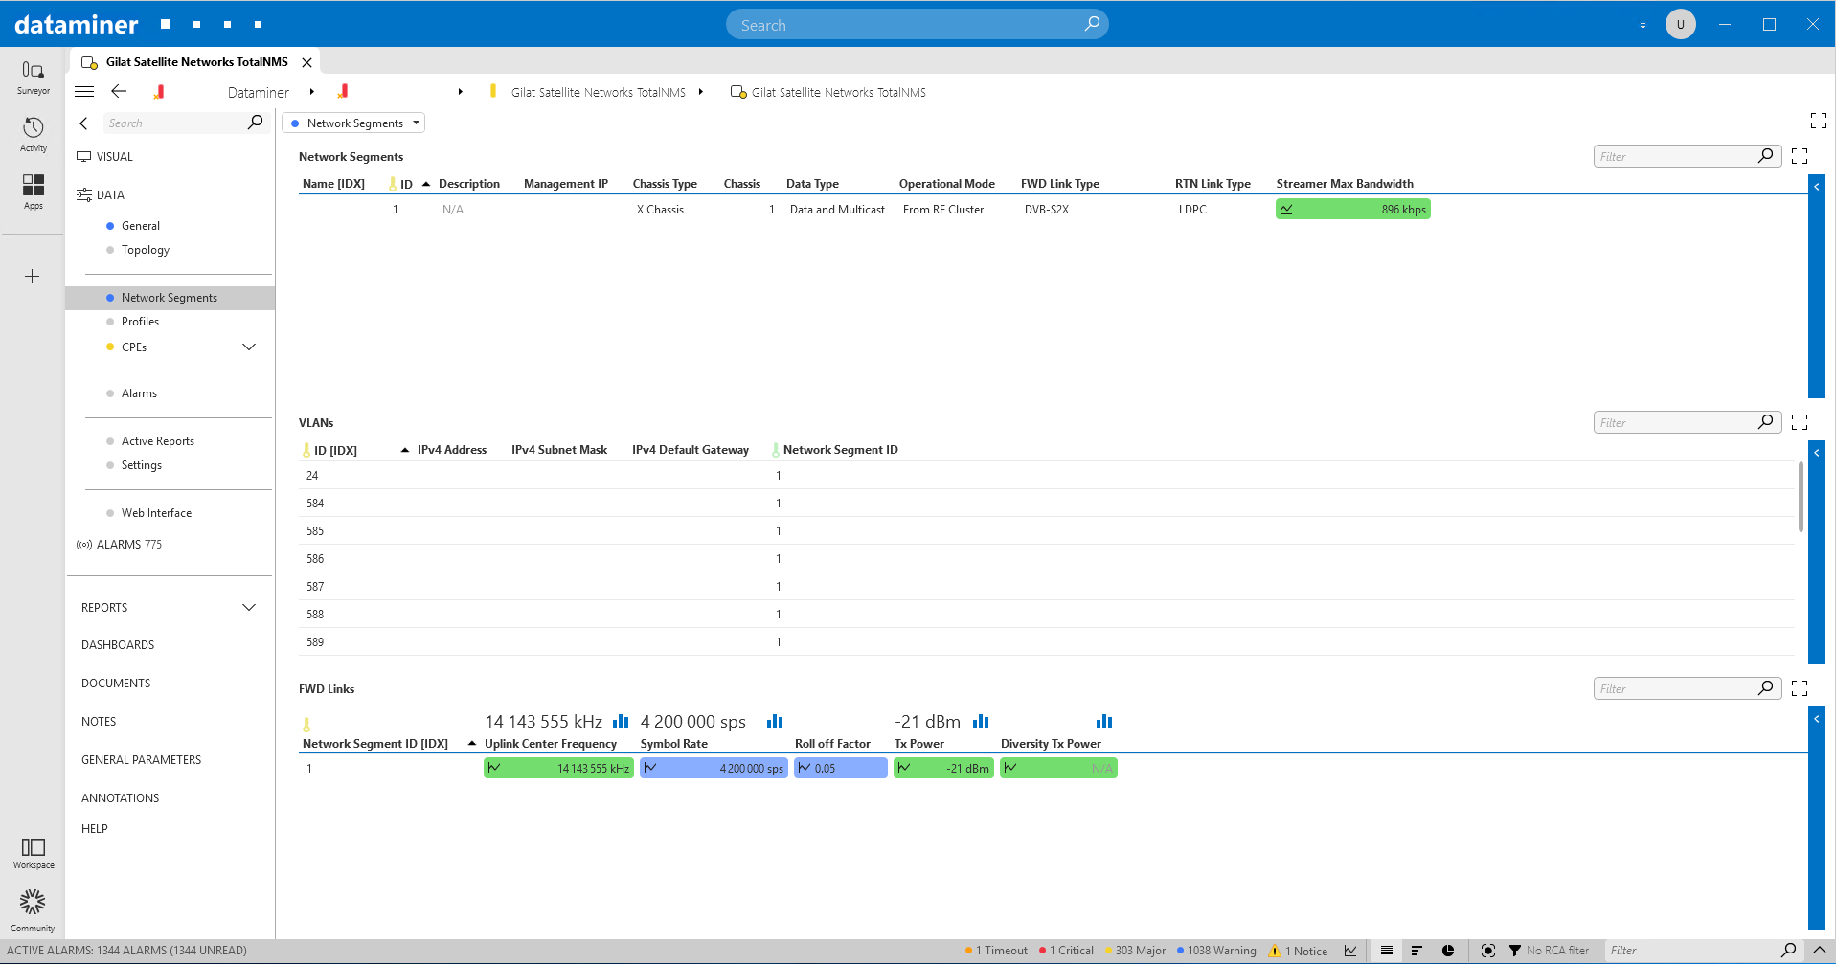Viewport: 1836px width, 964px height.
Task: Toggle No RCA filter
Action: coord(1549,951)
